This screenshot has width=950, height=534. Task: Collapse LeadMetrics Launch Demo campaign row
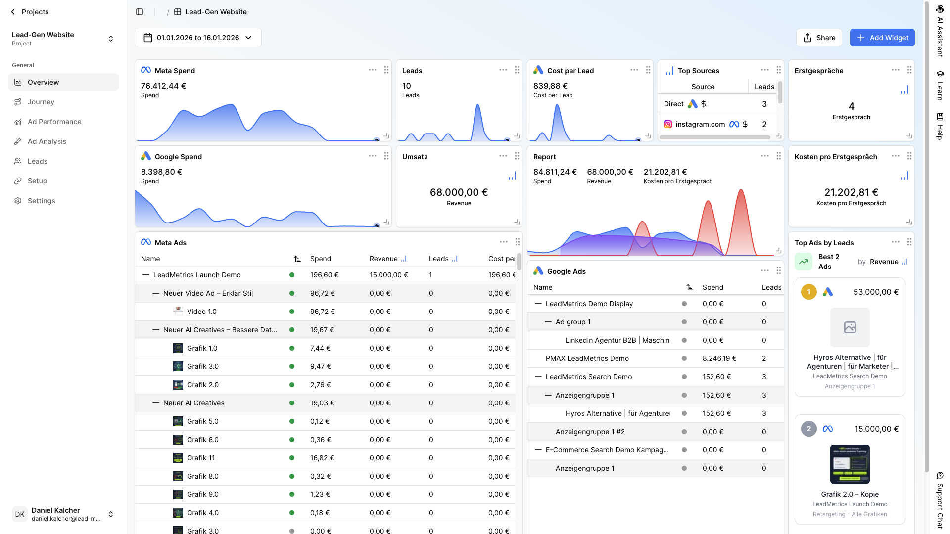coord(146,275)
